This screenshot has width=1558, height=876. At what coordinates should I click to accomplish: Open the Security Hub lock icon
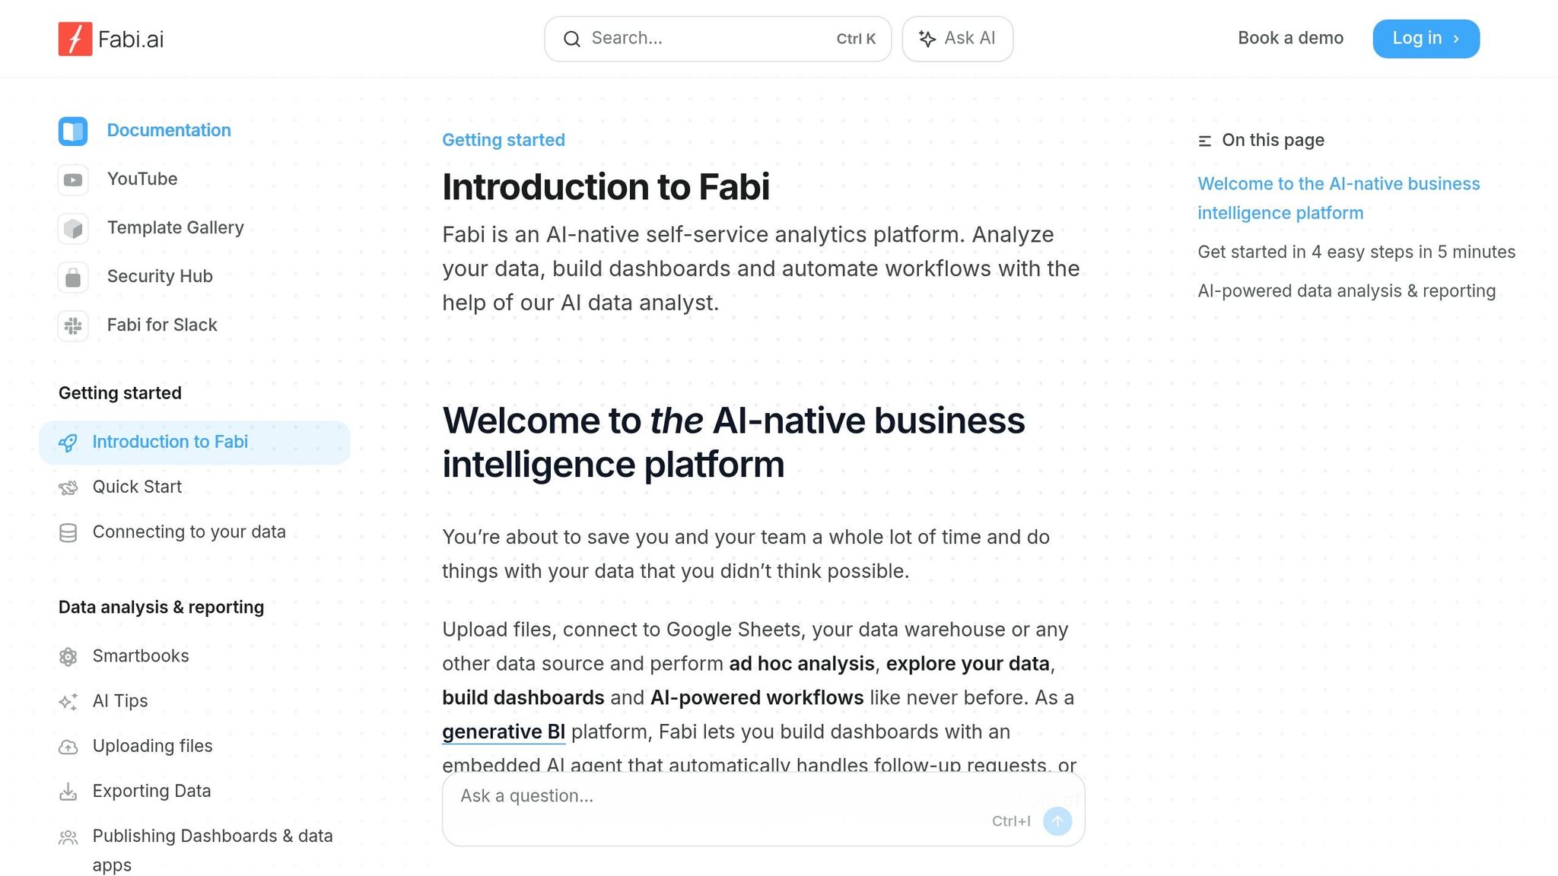(x=73, y=278)
